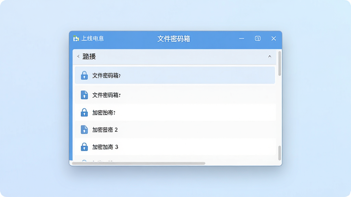Screen dimensions: 351x197
Task: Click the padlock icon on the unnumbered 加密 row
Action: tap(84, 112)
